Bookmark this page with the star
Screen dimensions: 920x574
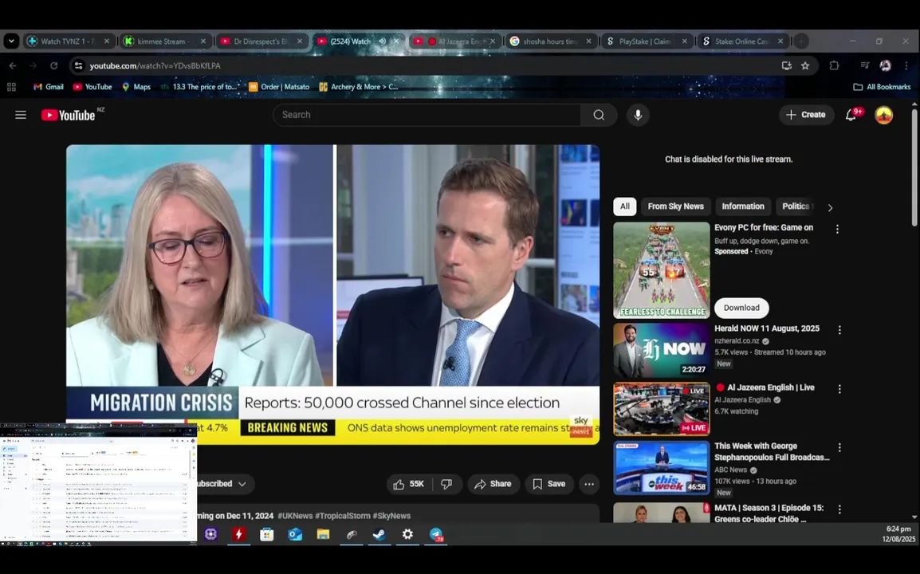click(x=805, y=65)
